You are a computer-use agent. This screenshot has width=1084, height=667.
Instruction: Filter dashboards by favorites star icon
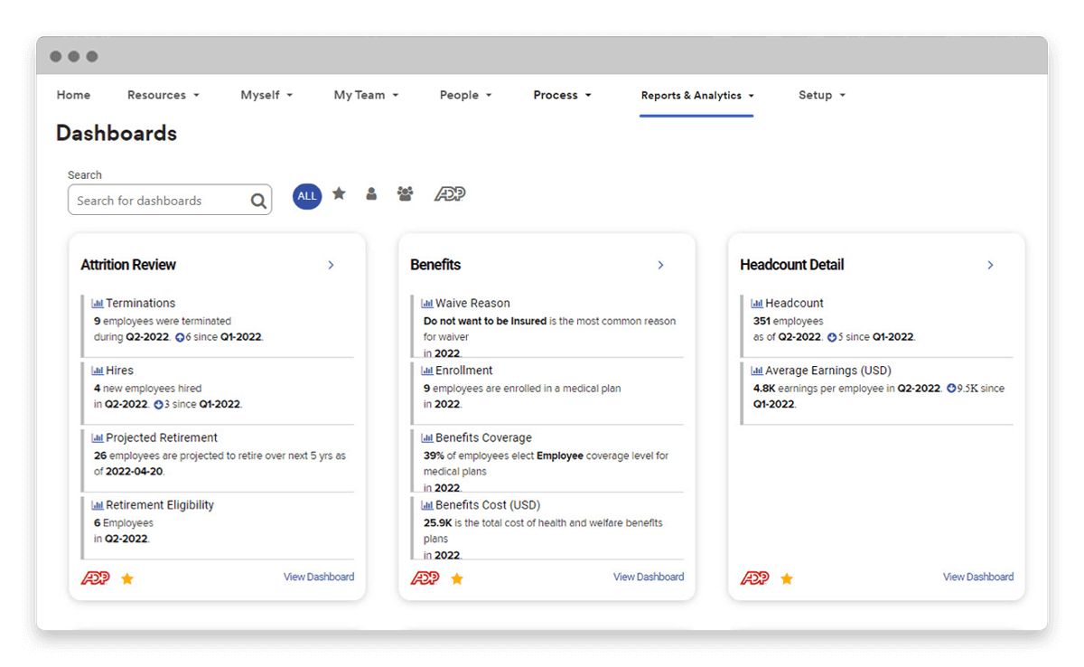pos(339,193)
